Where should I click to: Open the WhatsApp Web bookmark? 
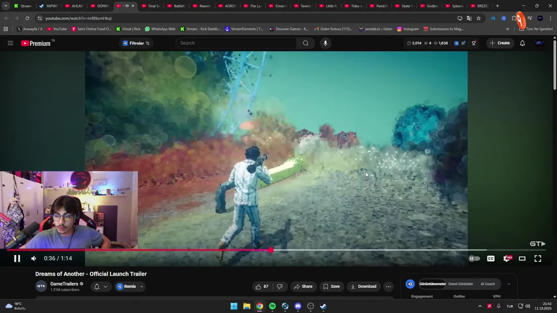pyautogui.click(x=160, y=29)
